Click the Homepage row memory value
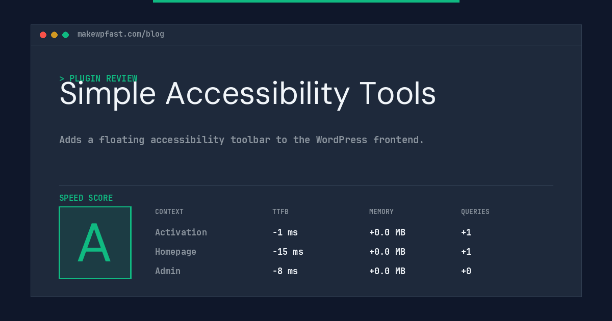 387,252
